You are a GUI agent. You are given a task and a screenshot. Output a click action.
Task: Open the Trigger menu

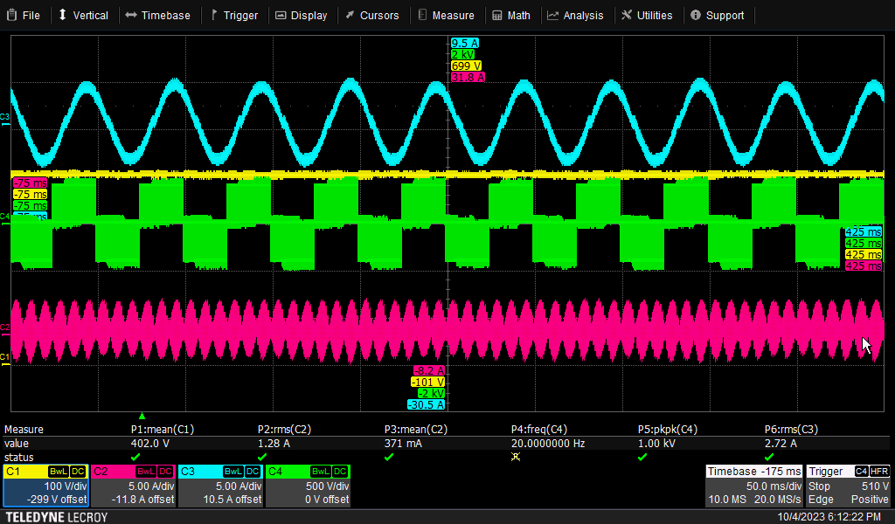point(234,16)
